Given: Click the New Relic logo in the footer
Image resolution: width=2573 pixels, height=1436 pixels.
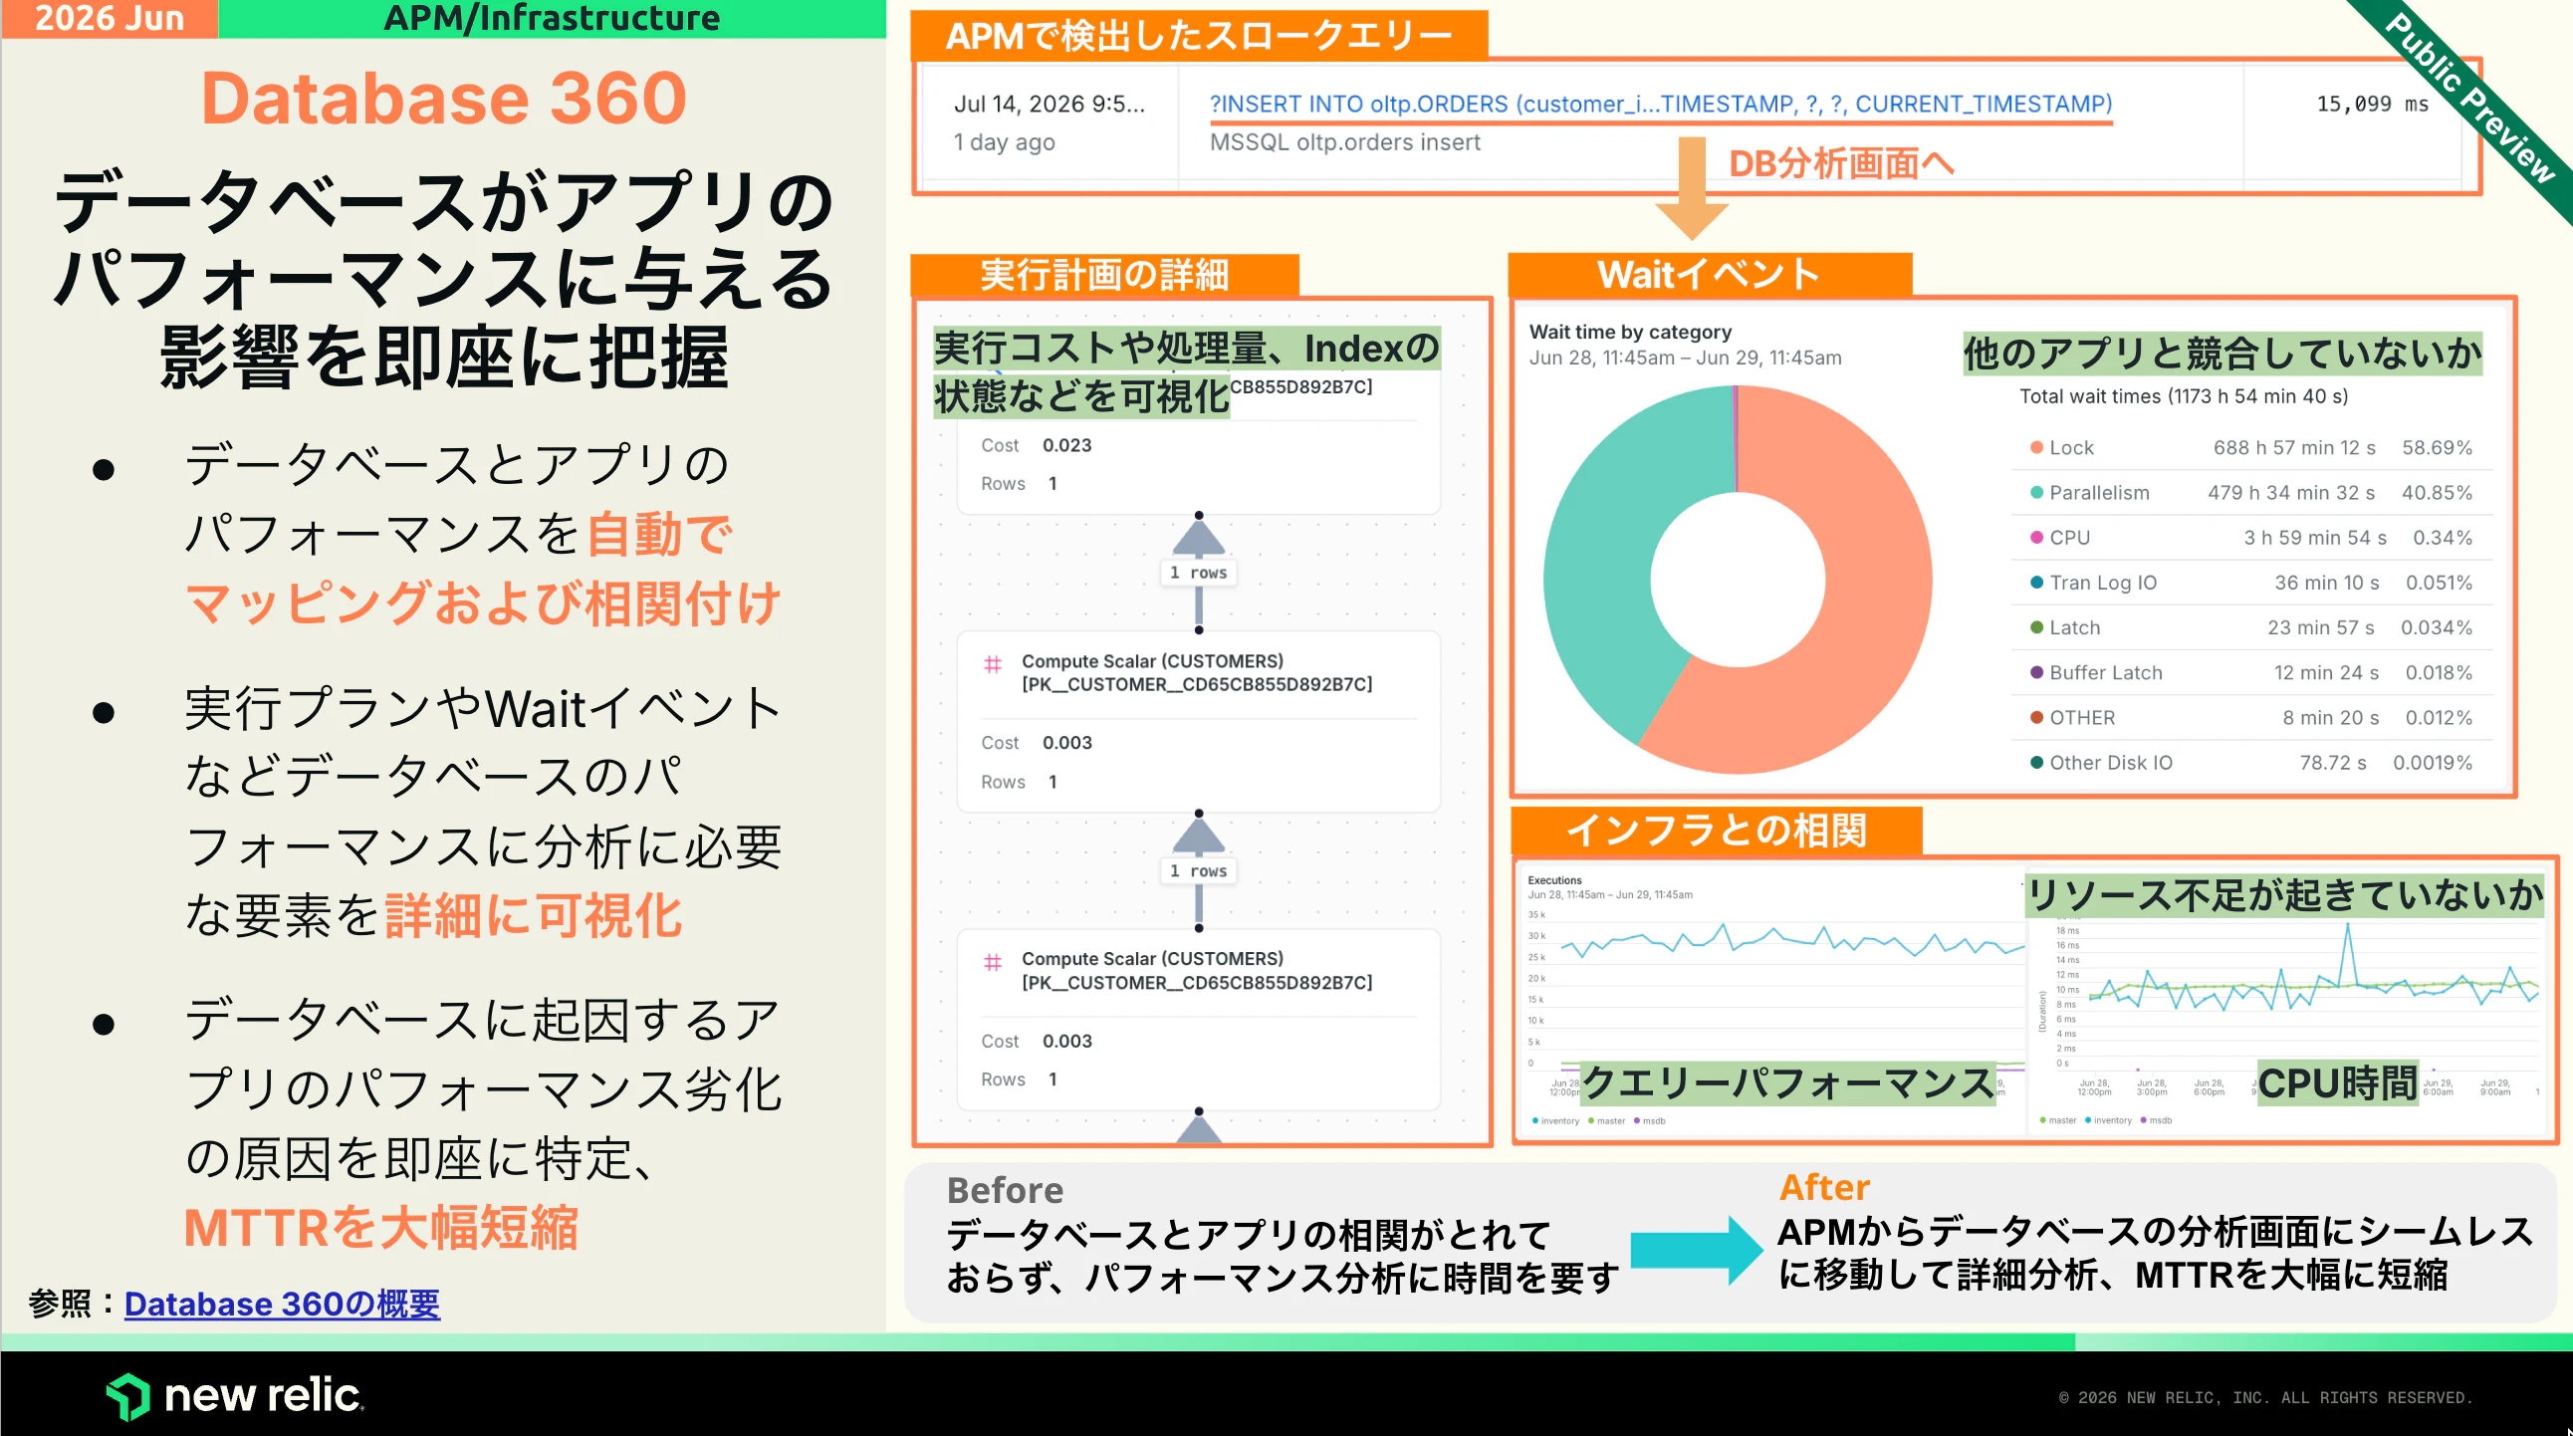Looking at the screenshot, I should pyautogui.click(x=235, y=1395).
